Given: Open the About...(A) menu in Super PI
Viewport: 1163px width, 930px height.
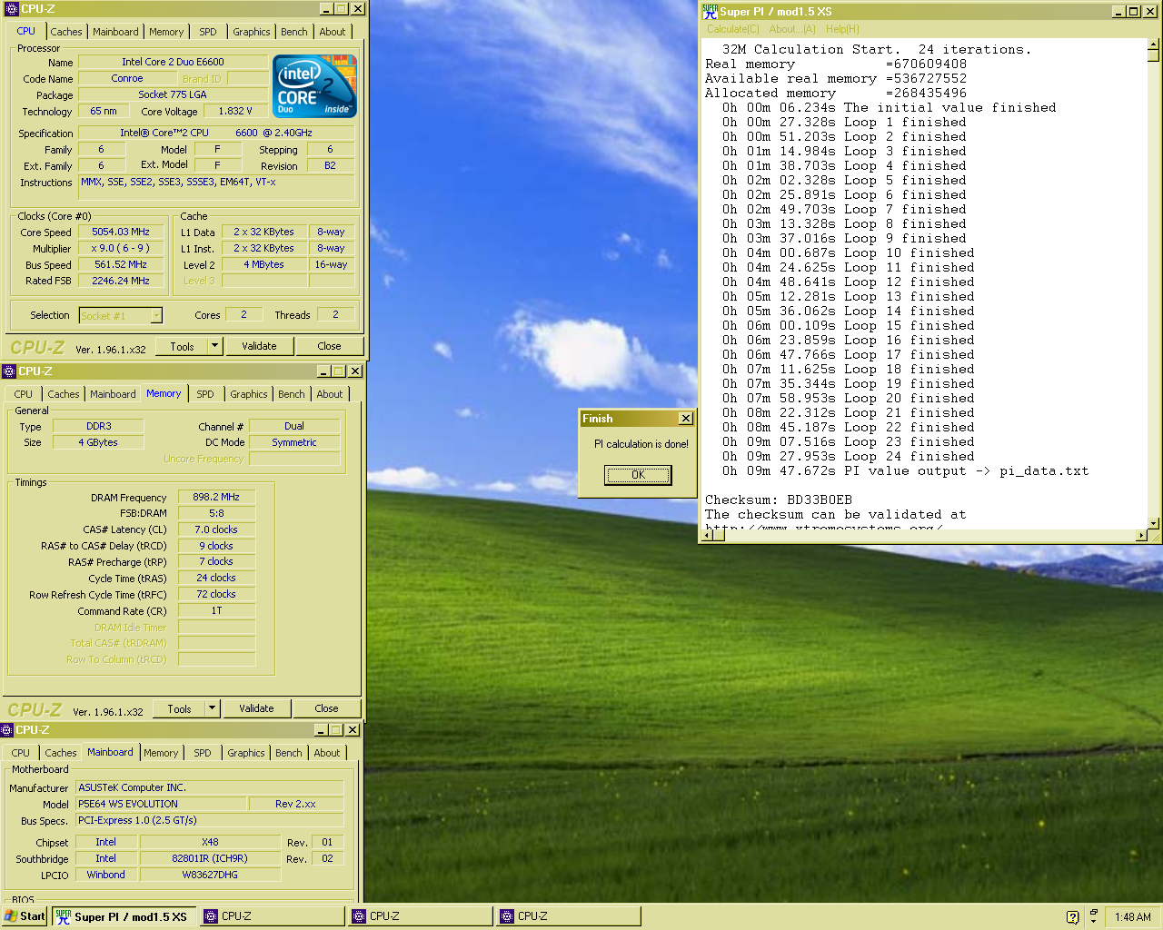Looking at the screenshot, I should pyautogui.click(x=792, y=29).
